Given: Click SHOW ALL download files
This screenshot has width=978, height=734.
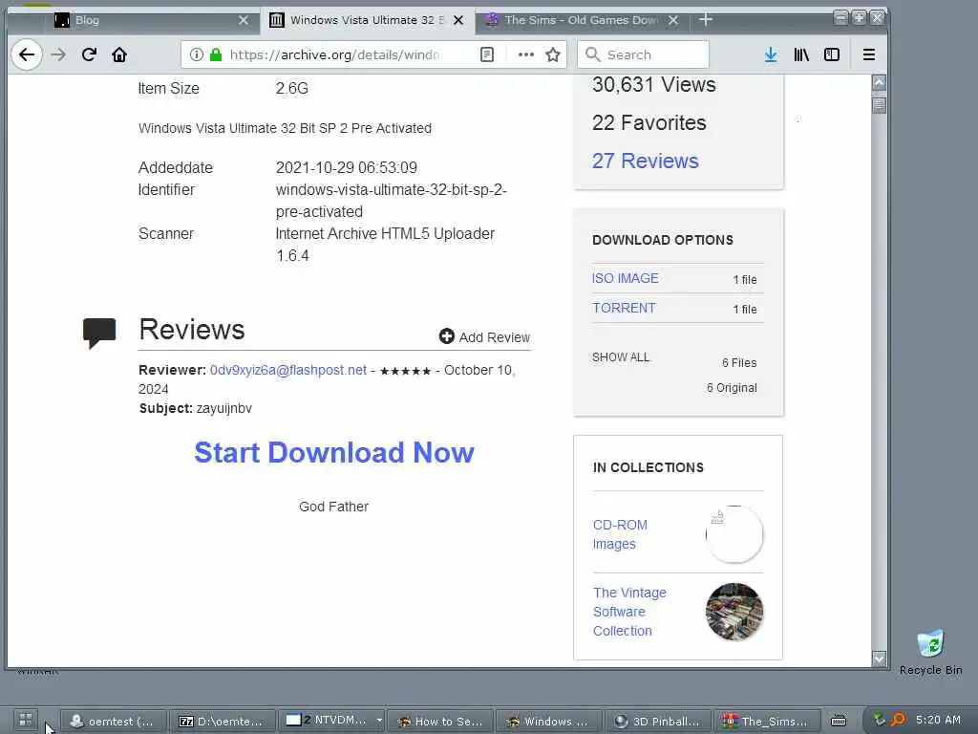Looking at the screenshot, I should (x=621, y=357).
